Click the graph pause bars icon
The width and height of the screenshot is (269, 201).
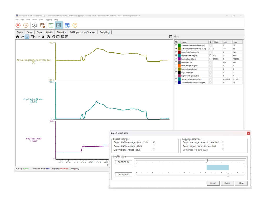43,37
